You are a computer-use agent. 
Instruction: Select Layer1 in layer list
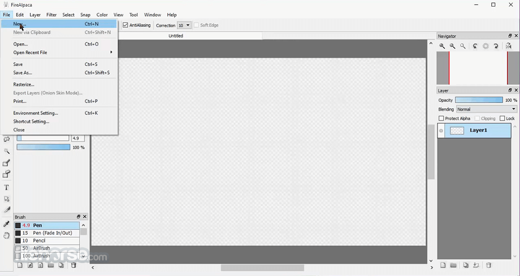(x=474, y=130)
